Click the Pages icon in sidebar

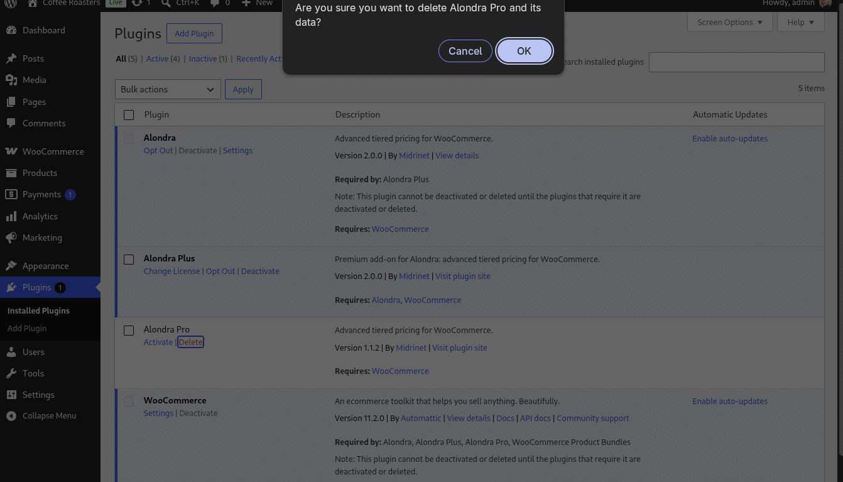pyautogui.click(x=11, y=102)
